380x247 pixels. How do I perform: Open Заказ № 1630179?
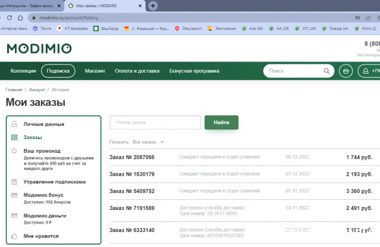tap(132, 174)
